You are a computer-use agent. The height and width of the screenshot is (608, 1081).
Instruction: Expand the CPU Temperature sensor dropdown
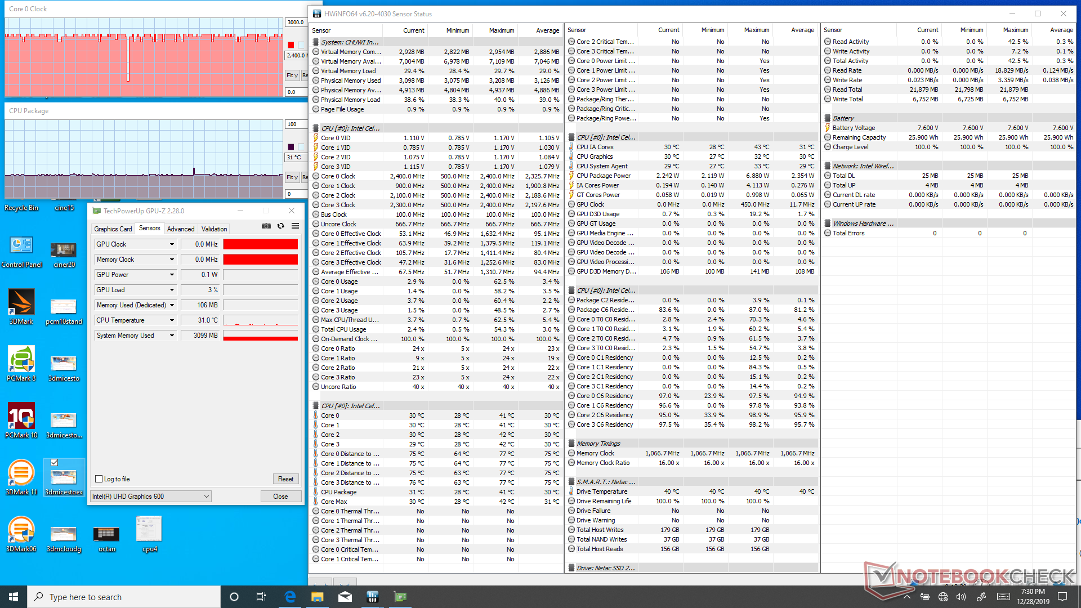(172, 320)
